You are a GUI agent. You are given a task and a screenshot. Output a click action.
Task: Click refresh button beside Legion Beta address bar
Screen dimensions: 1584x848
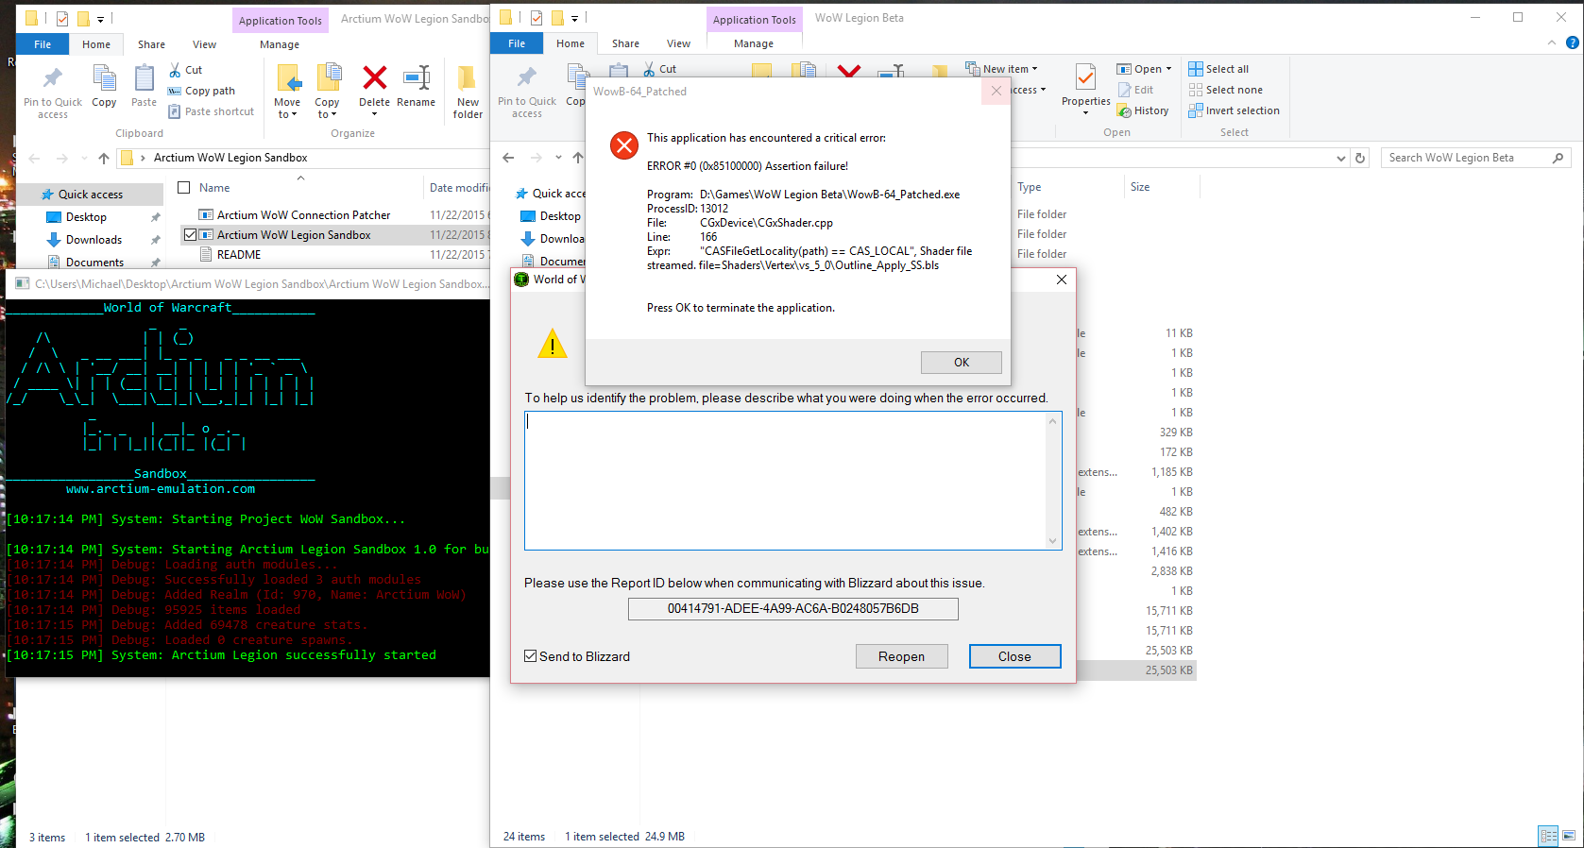1360,158
